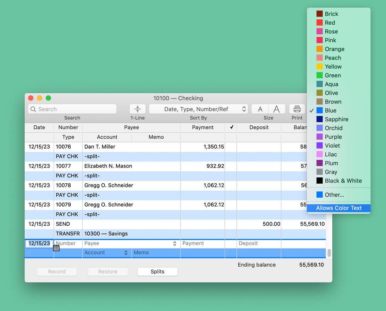Toggle cleared mark for check 10076

[x=231, y=147]
